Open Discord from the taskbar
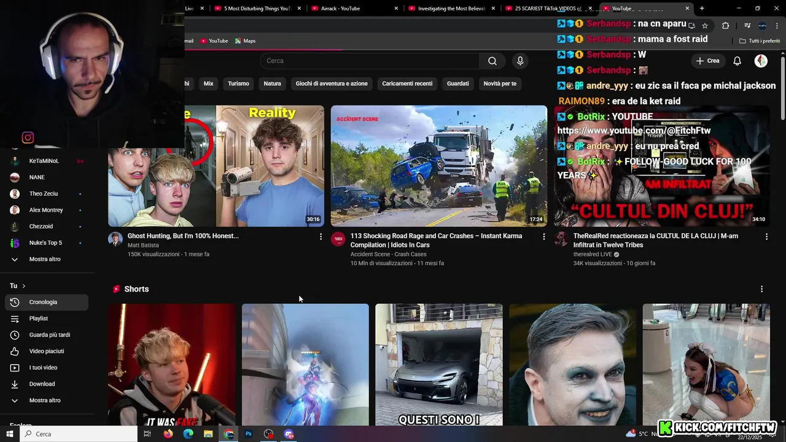The image size is (786, 442). [x=289, y=434]
